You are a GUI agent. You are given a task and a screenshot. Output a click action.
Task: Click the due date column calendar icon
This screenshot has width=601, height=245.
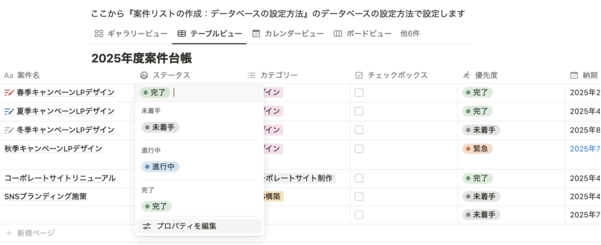tap(574, 75)
